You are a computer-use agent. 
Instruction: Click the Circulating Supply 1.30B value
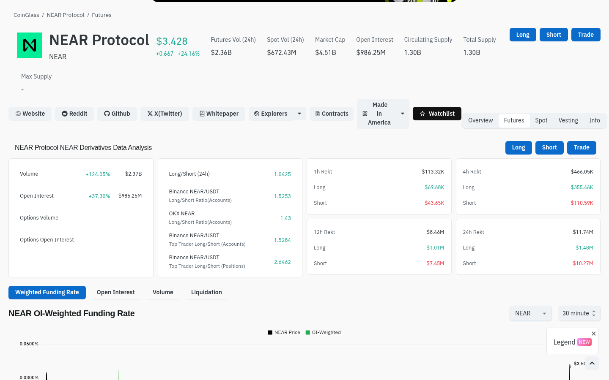413,53
